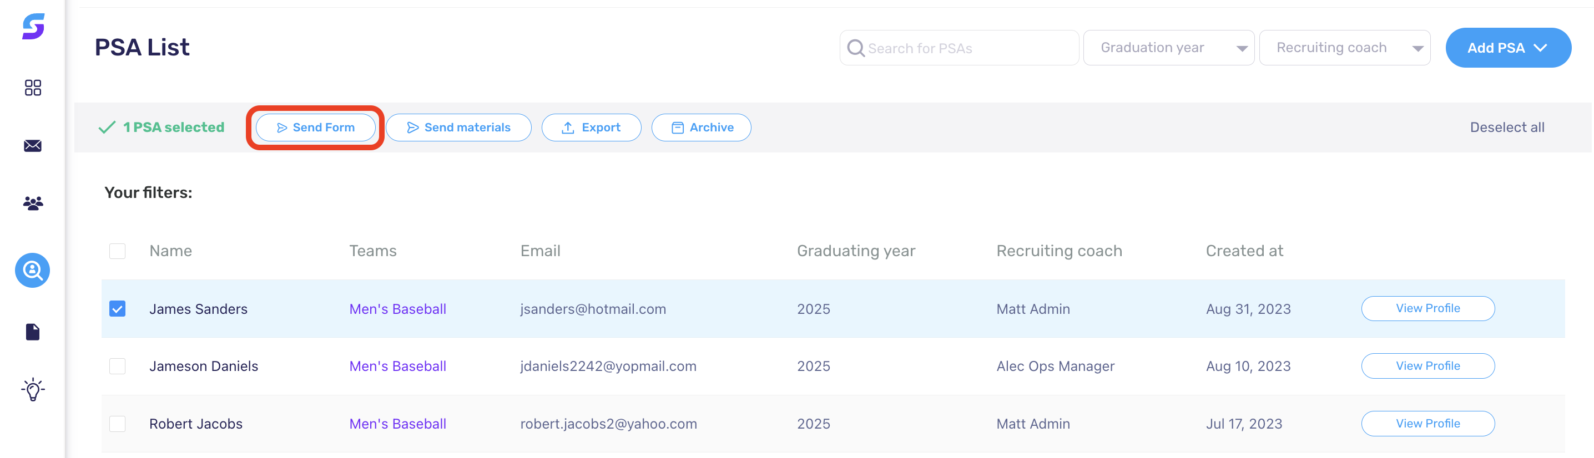
Task: Click the Your filters label
Action: pyautogui.click(x=148, y=193)
